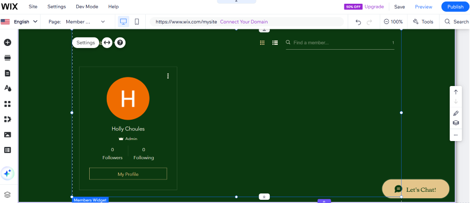The height and width of the screenshot is (203, 470).
Task: Open Holly Choules card three-dot menu
Action: tap(168, 76)
